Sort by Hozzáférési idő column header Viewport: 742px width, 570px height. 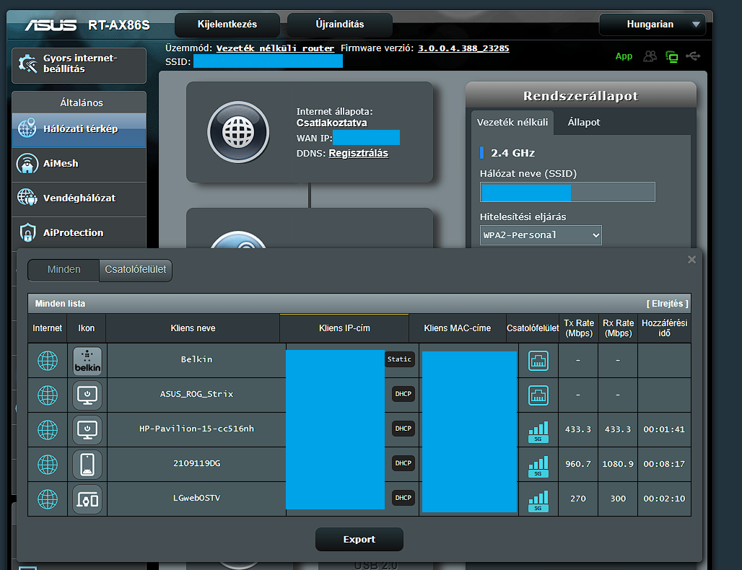(x=664, y=328)
